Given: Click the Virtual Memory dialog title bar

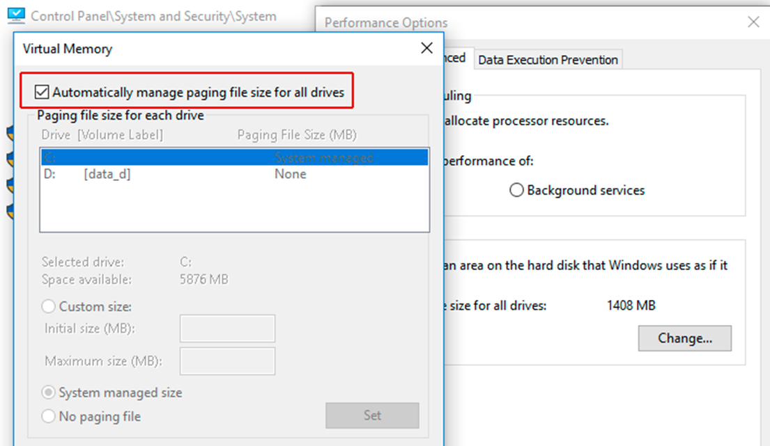Looking at the screenshot, I should coord(209,49).
